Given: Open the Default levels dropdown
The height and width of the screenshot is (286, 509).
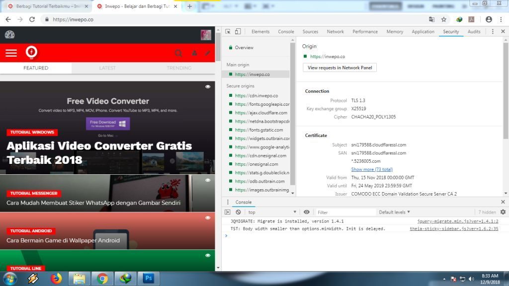Looking at the screenshot, I should (x=394, y=212).
